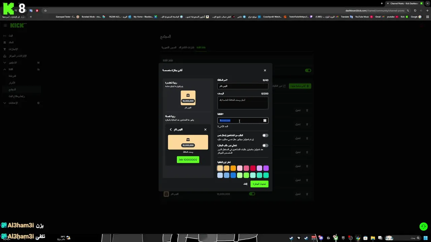
Task: Open the Crunchyroll bookmark
Action: point(274,17)
